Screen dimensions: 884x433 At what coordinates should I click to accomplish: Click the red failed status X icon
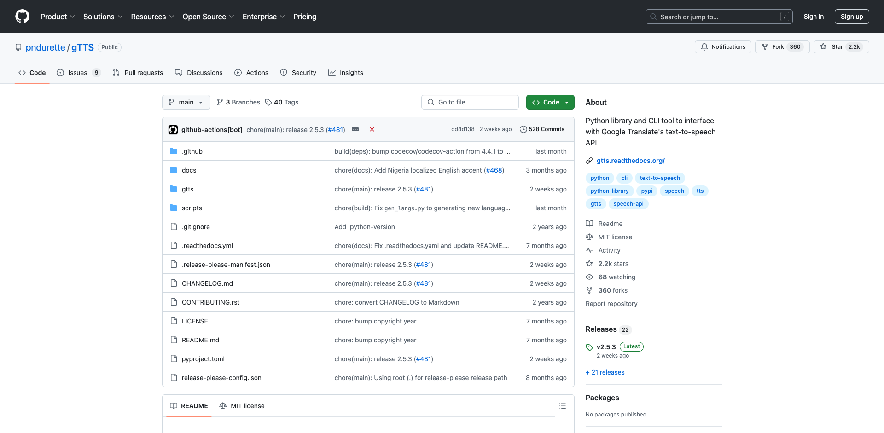[x=372, y=129]
